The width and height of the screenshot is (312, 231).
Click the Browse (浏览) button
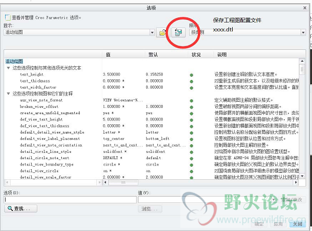[150, 209]
